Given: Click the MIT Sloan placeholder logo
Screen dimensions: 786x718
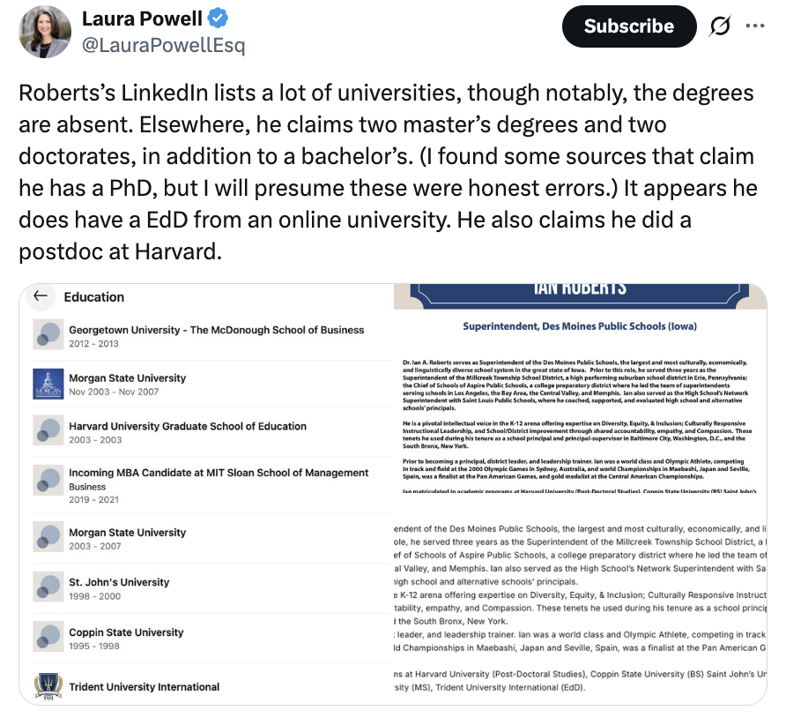Looking at the screenshot, I should pyautogui.click(x=48, y=479).
